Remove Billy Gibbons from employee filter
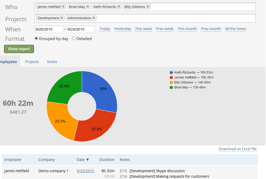 (148, 7)
